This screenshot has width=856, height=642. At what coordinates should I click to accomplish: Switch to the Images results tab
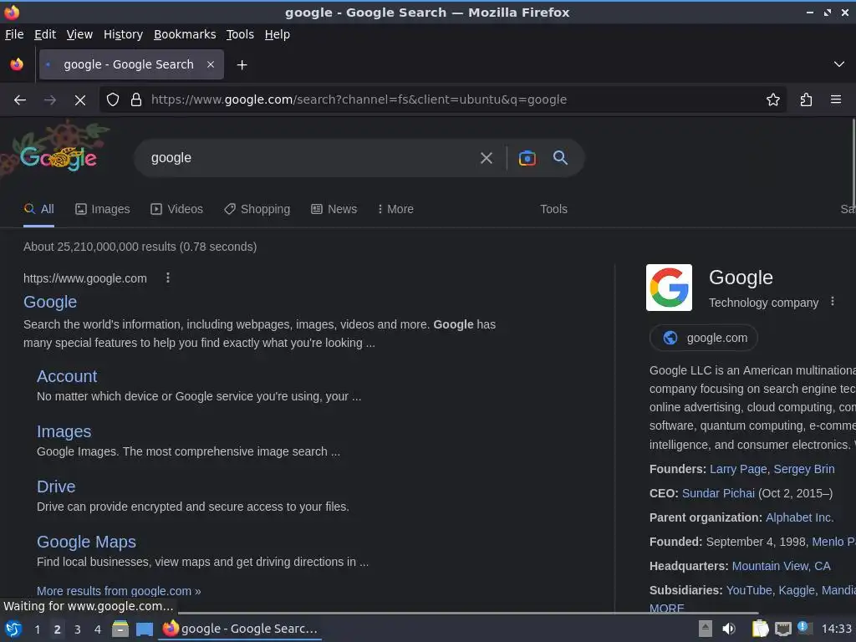[103, 209]
